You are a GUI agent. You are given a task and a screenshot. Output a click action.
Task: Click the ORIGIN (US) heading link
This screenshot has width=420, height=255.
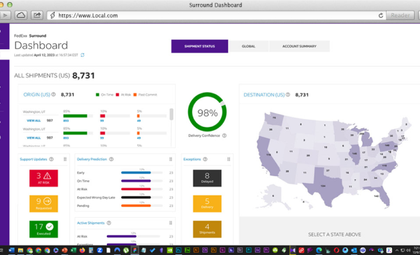click(37, 95)
